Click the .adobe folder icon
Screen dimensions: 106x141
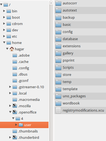(15, 55)
